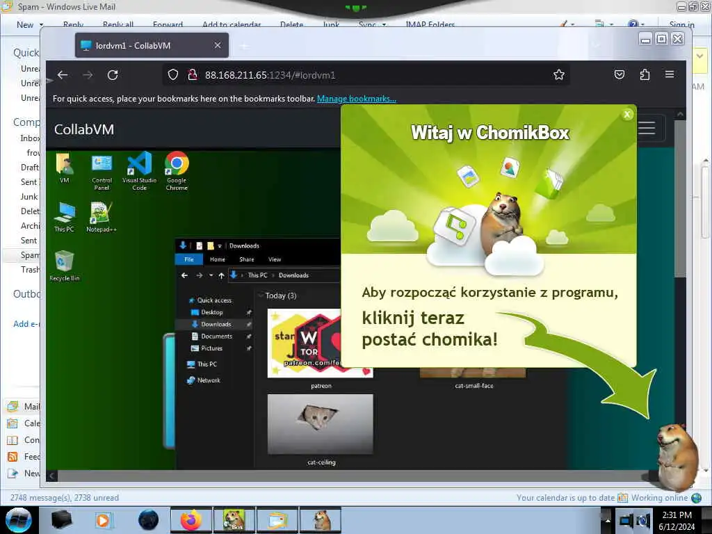Screen dimensions: 712x534
Task: Switch to the Home ribbon tab
Action: [218, 259]
